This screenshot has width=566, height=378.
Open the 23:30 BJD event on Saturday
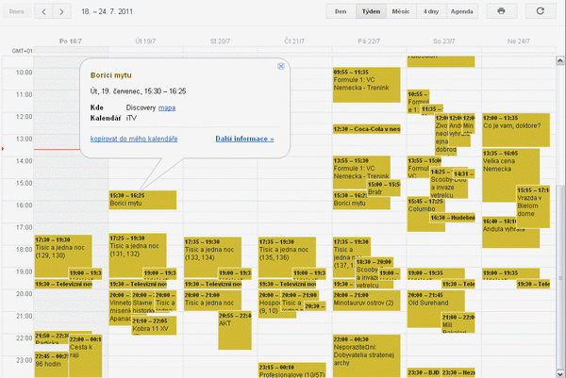pos(424,372)
